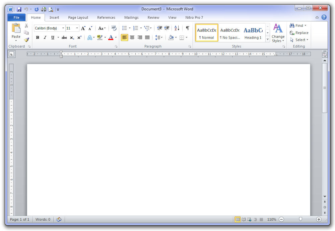
Task: Click the Decrease Indent icon
Action: point(159,28)
